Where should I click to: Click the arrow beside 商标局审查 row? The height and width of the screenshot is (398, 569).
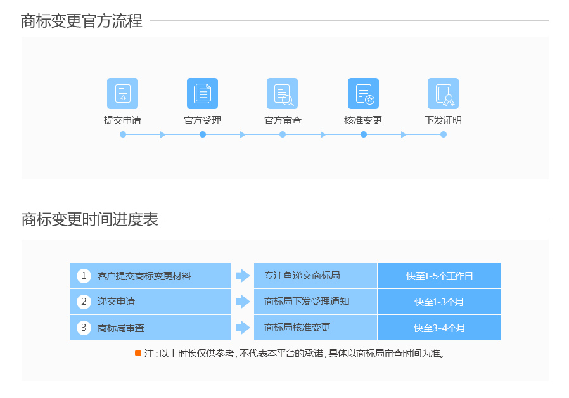[x=243, y=328]
